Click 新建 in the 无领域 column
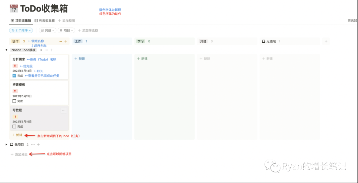358x183 pixels. (x=268, y=59)
